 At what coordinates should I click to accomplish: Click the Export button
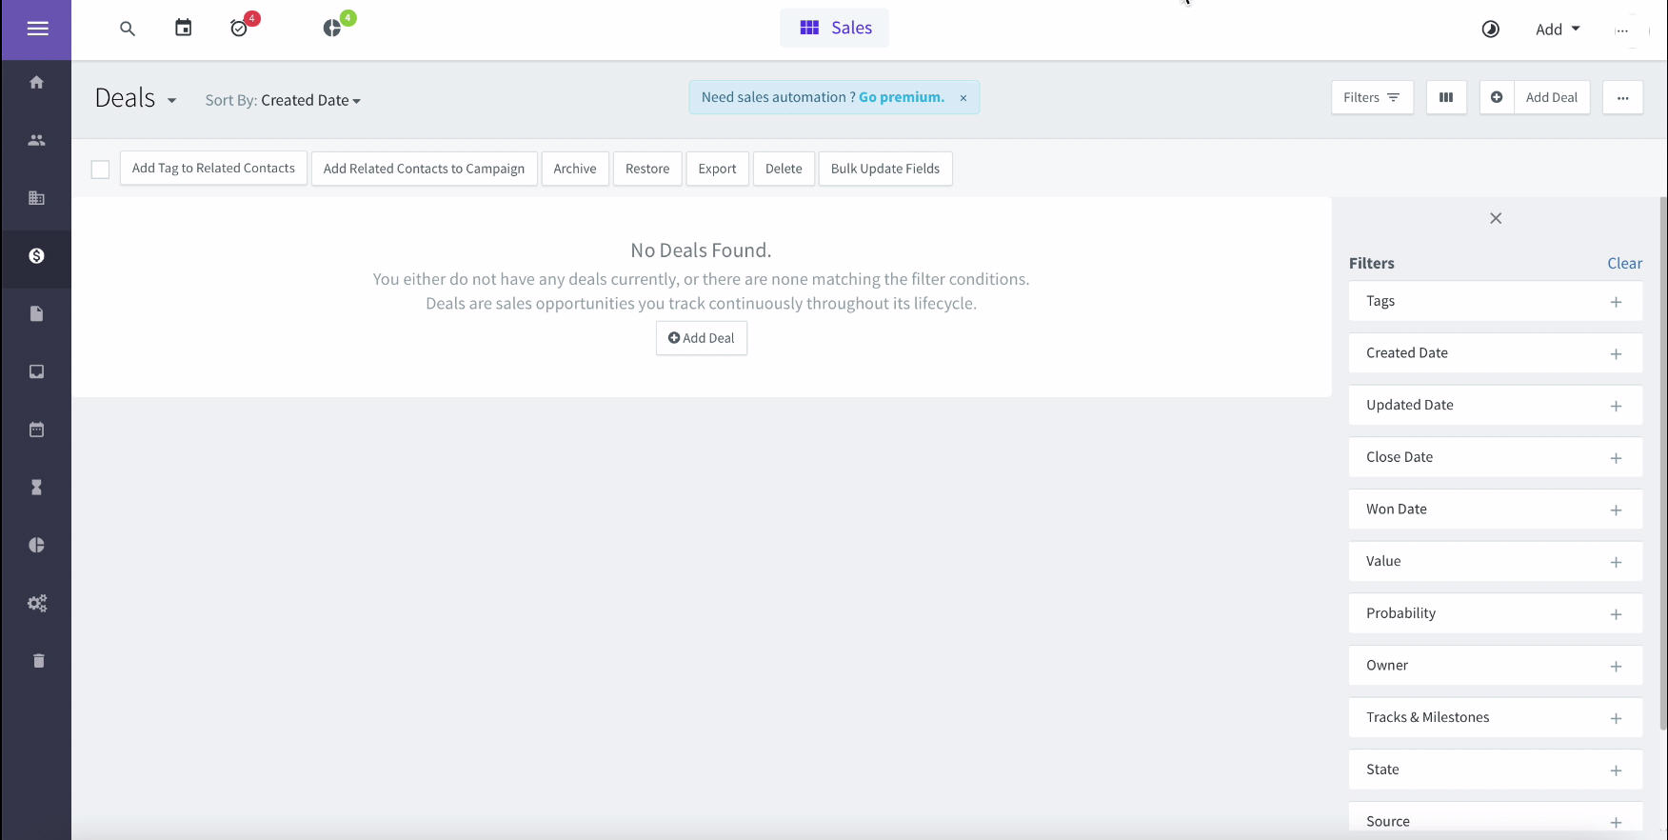coord(717,169)
